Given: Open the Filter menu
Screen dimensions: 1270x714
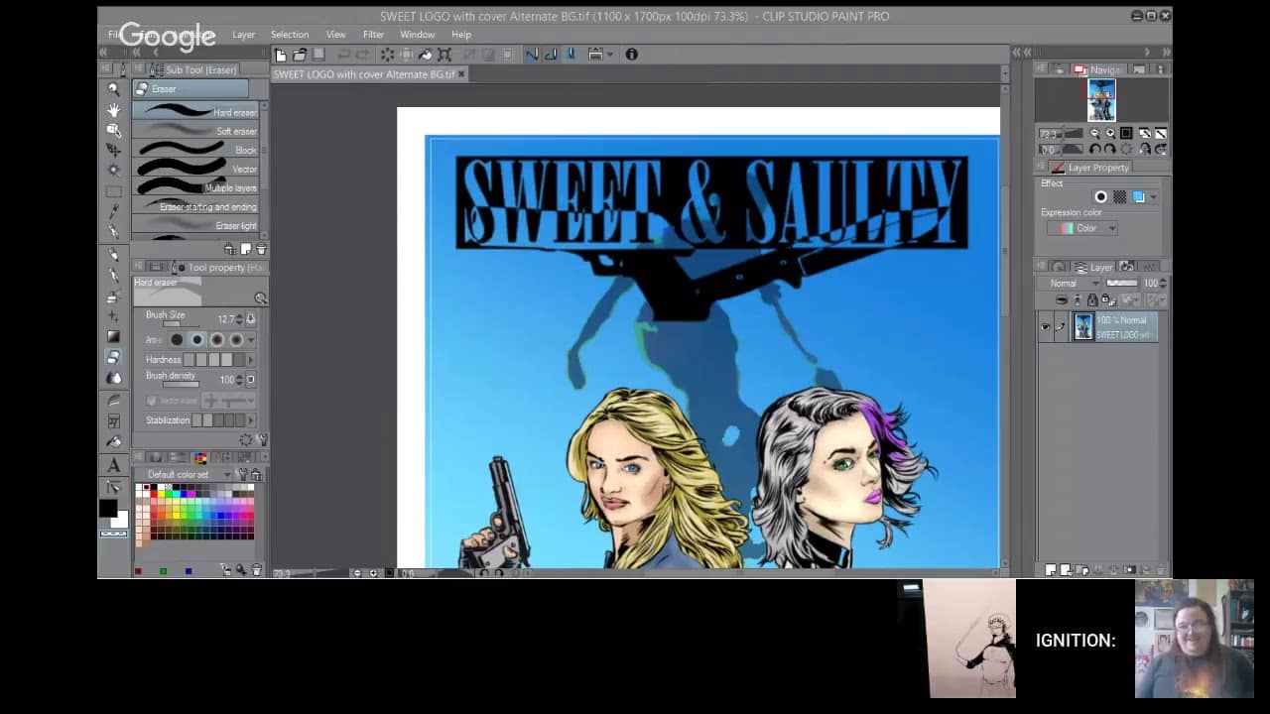Looking at the screenshot, I should click(x=373, y=35).
